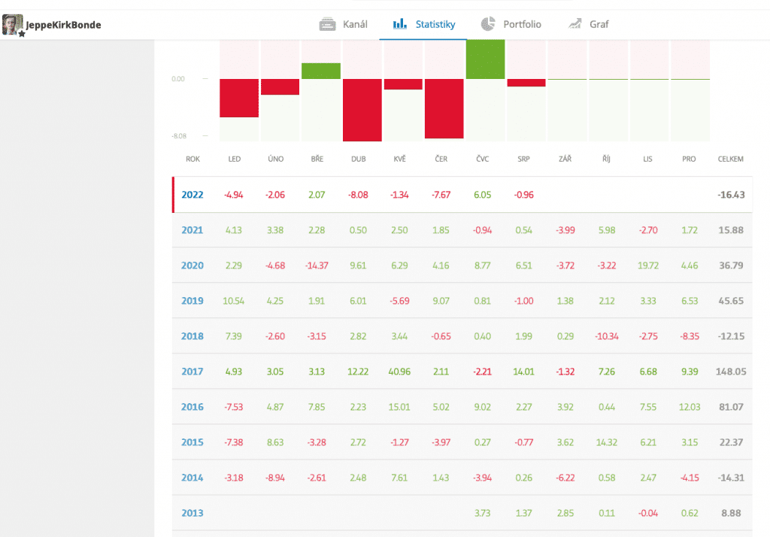This screenshot has height=537, width=770.
Task: Click the Kanál feed icon
Action: coord(327,24)
